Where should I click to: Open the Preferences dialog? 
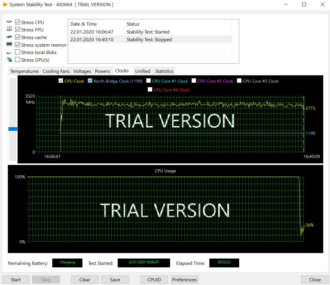pos(184,280)
